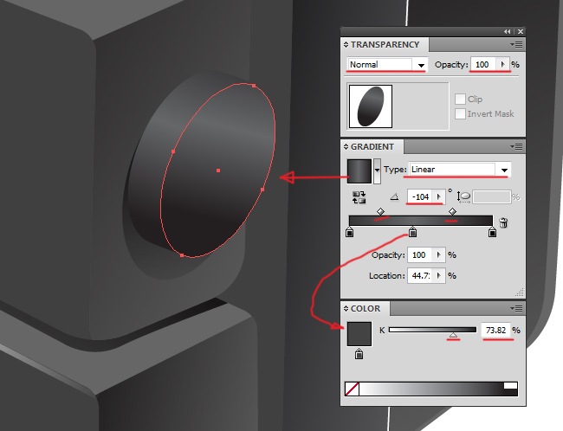Select the left gradient color stop

point(349,232)
